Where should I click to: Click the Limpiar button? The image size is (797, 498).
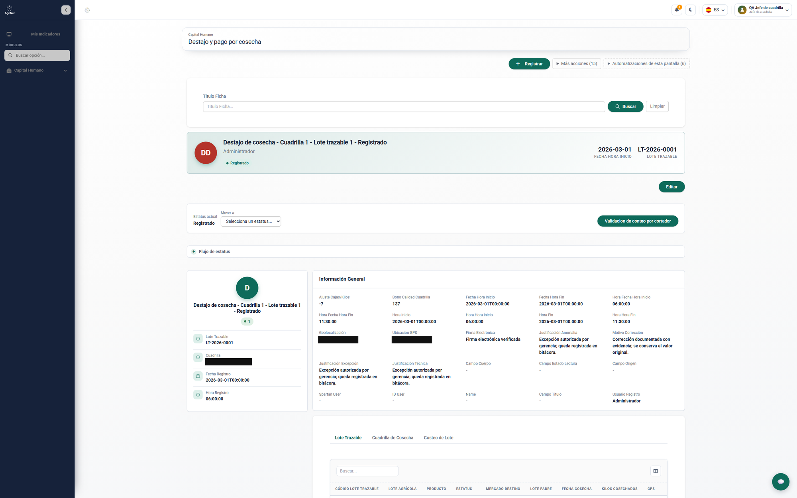[657, 106]
